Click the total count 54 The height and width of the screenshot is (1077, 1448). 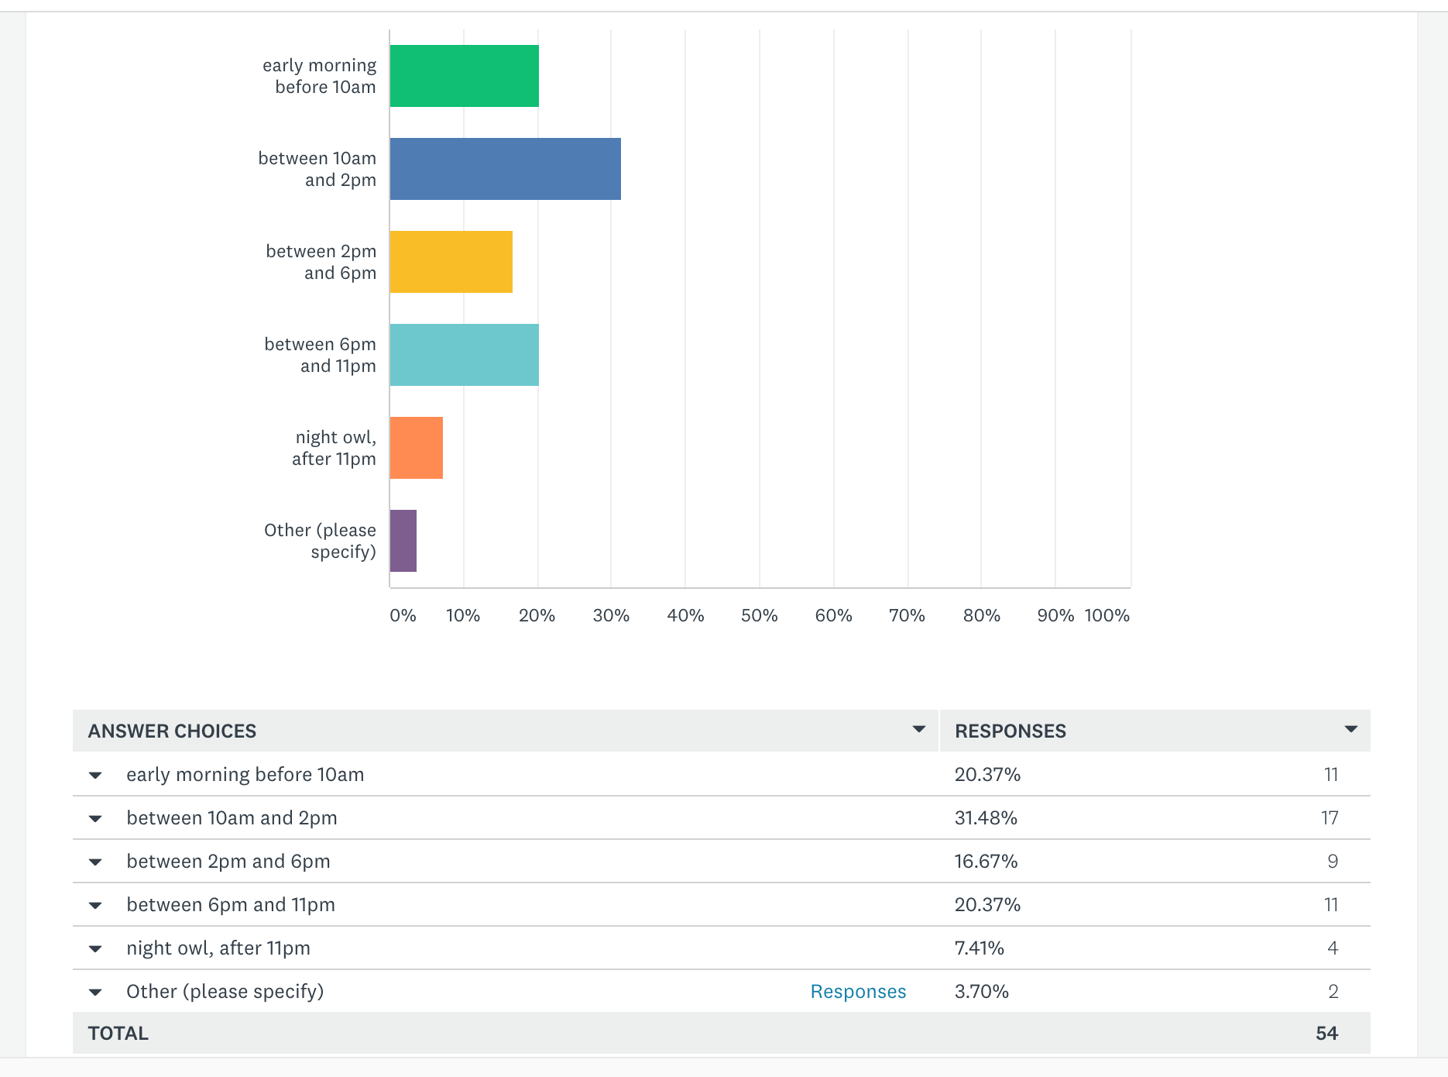point(1327,1033)
